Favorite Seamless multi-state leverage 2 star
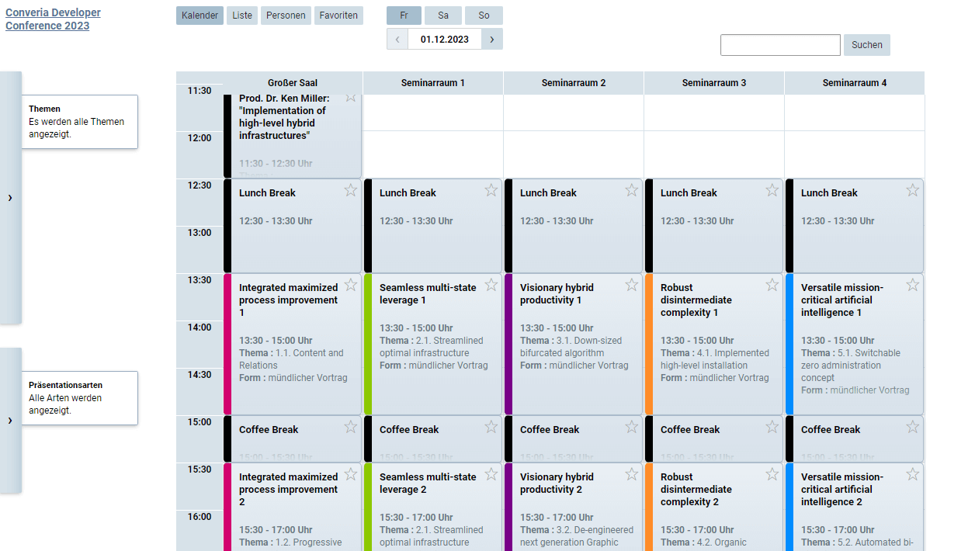The image size is (975, 551). click(491, 474)
